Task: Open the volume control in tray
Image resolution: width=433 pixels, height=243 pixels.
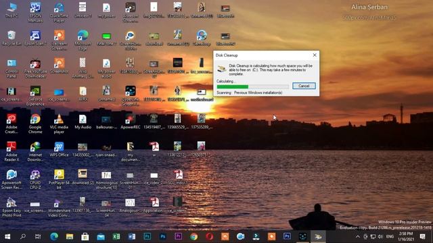Action: 380,236
